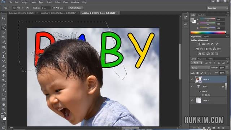Add a Color Balance adjustment
This screenshot has width=231, height=130.
coord(201,49)
